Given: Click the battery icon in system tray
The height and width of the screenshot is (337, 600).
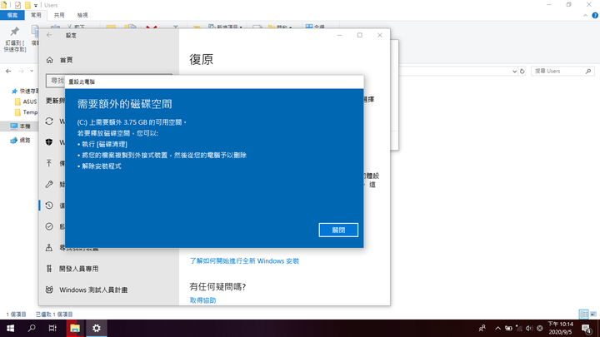Looking at the screenshot, I should (x=508, y=328).
